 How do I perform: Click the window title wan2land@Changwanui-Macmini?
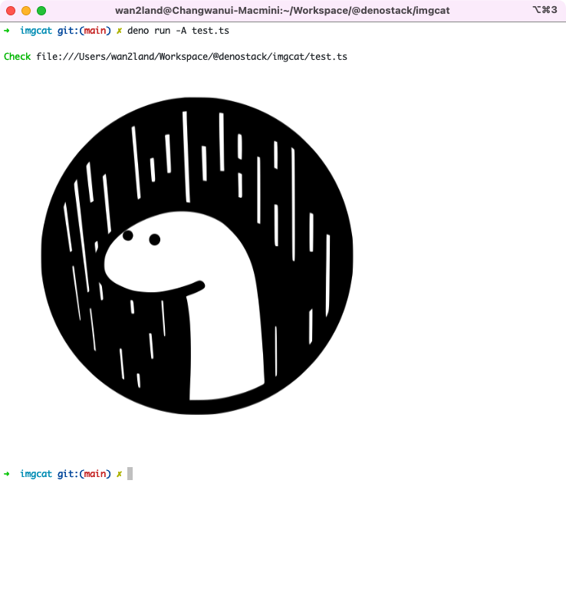(x=282, y=10)
